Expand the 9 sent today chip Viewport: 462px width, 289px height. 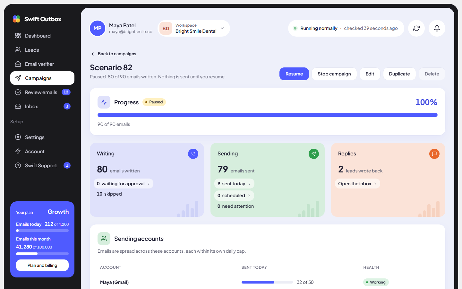tap(234, 184)
